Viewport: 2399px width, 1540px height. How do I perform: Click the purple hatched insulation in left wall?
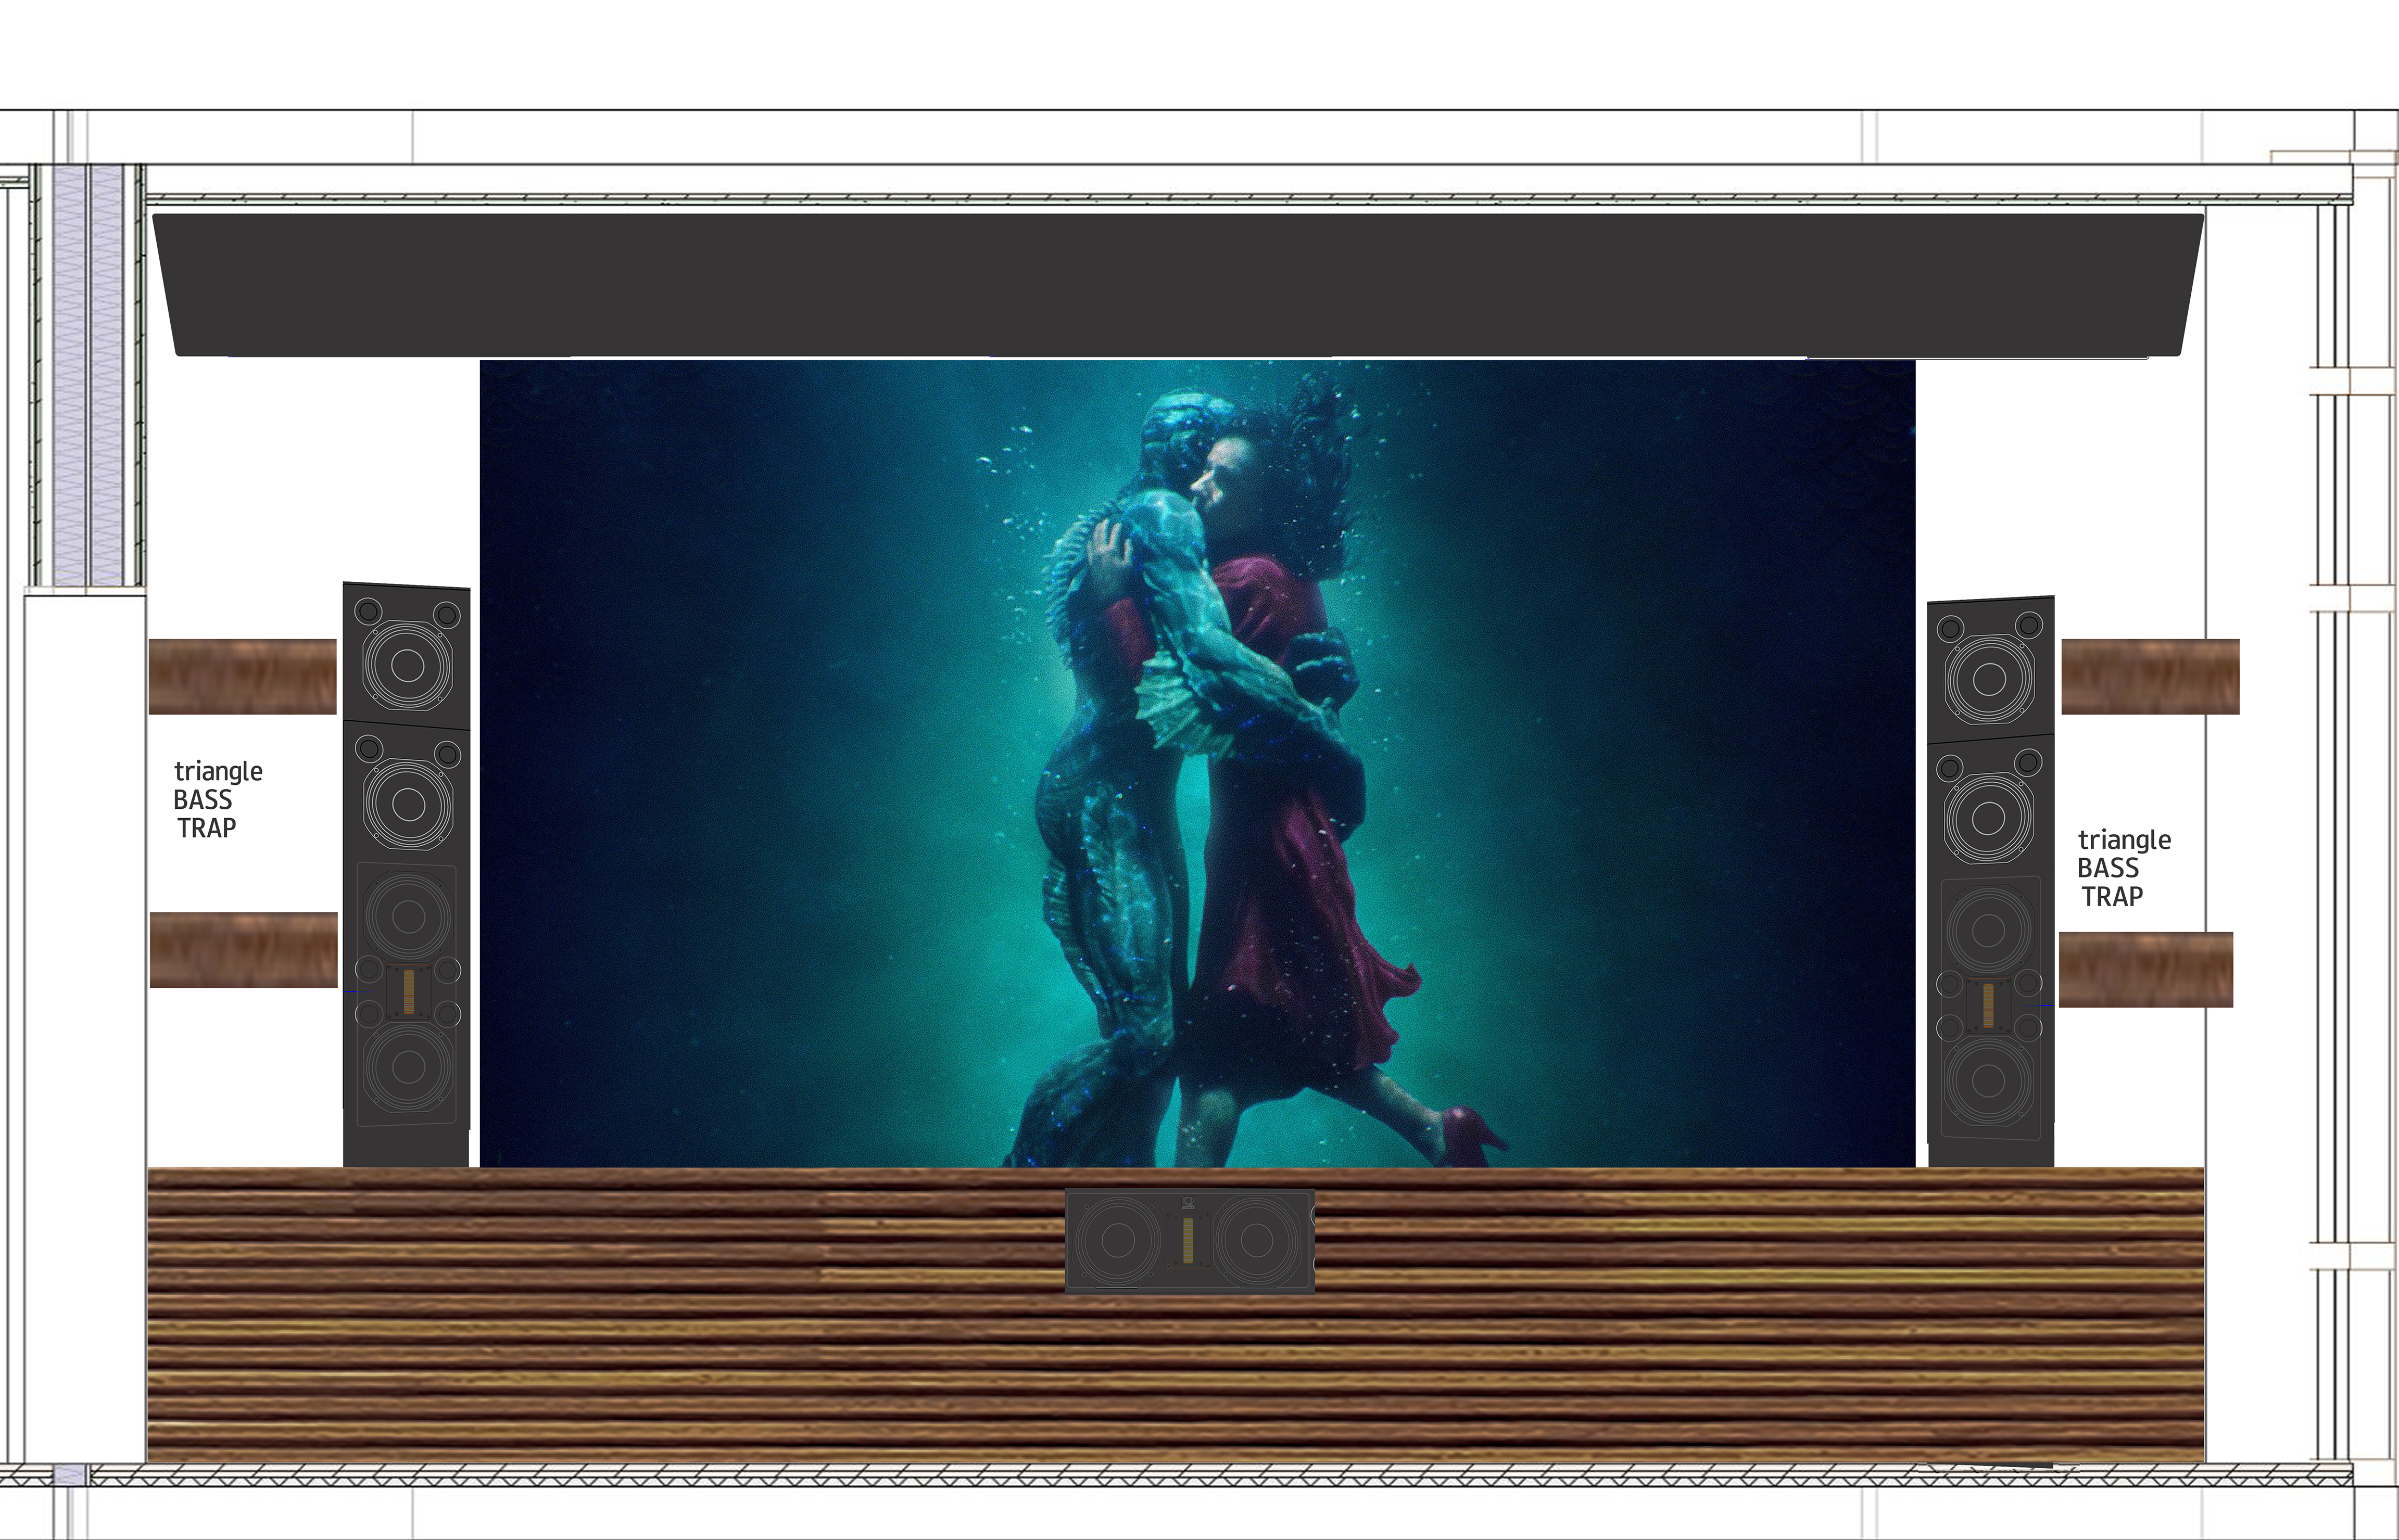coord(70,375)
